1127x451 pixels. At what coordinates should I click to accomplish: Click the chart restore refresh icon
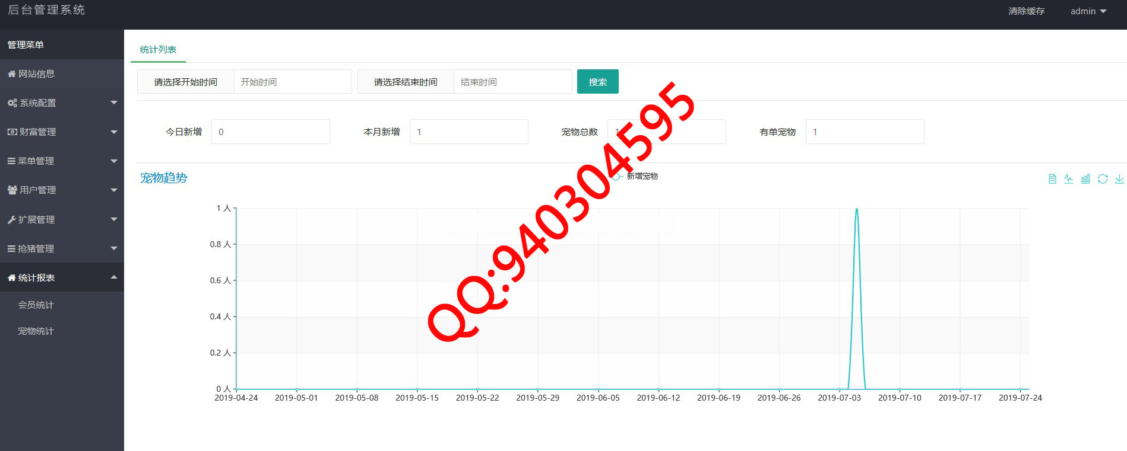tap(1103, 179)
